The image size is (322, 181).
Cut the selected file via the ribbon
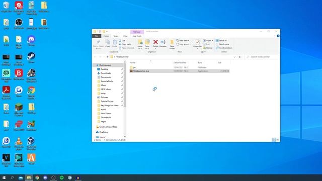(x=122, y=41)
